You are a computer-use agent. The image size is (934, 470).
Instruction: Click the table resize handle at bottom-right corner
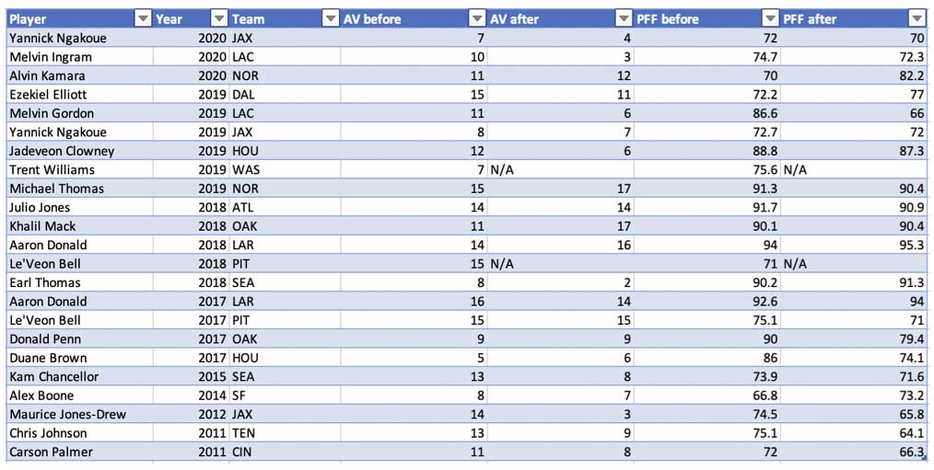tap(925, 459)
